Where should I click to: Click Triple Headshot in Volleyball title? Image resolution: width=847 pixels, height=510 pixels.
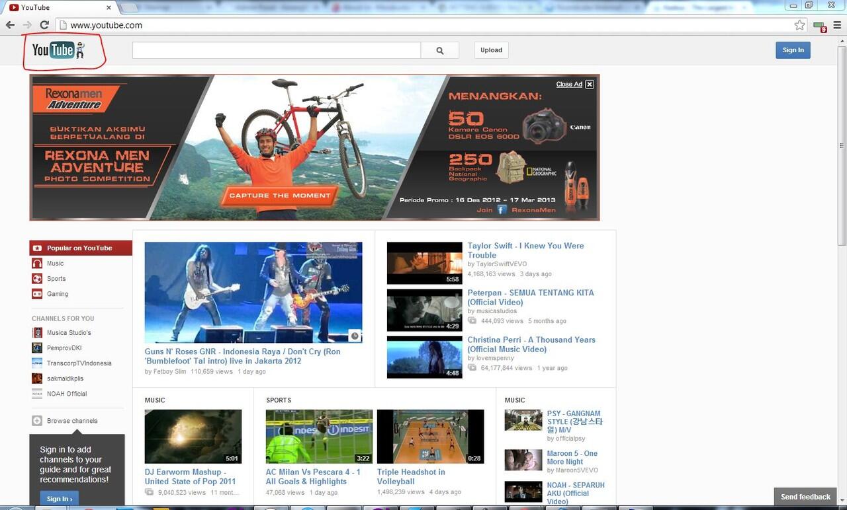click(411, 476)
